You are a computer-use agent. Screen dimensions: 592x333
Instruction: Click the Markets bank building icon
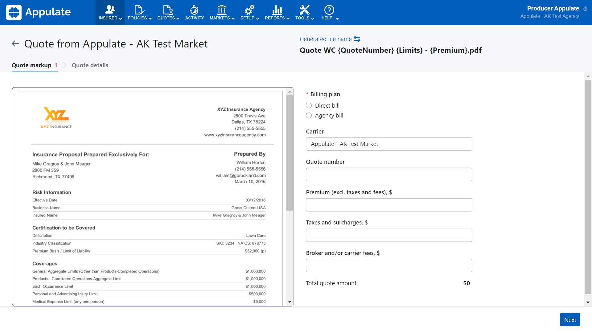point(222,10)
